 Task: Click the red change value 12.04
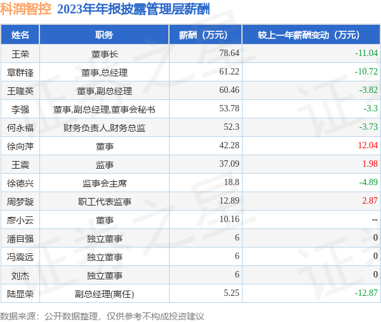368,146
